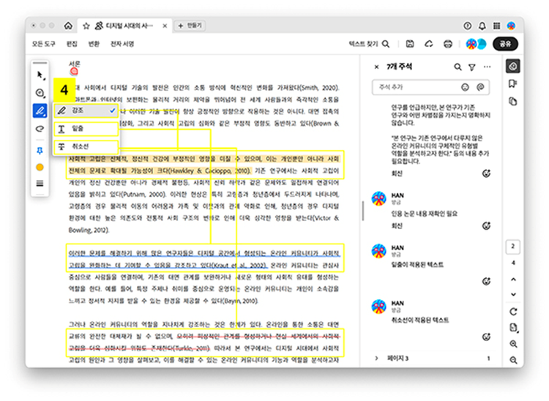Image resolution: width=549 pixels, height=401 pixels.
Task: Click the page number box showing 2
Action: (x=513, y=247)
